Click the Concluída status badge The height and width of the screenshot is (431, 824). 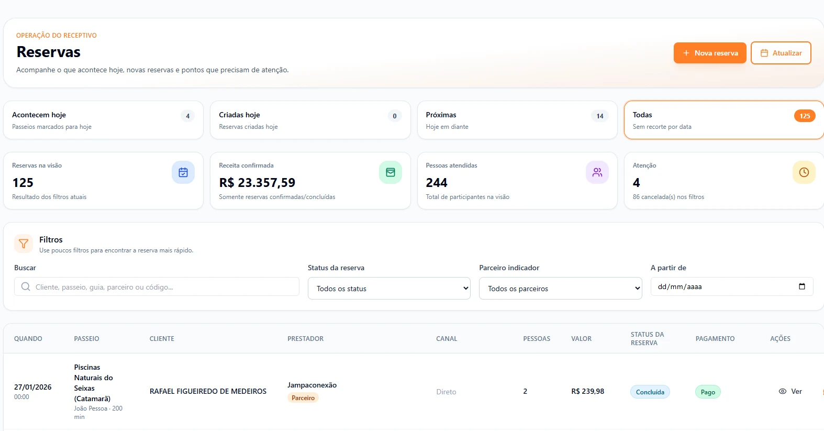click(650, 392)
